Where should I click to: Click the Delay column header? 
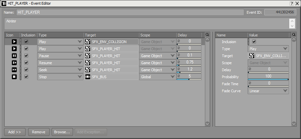pyautogui.click(x=189, y=35)
